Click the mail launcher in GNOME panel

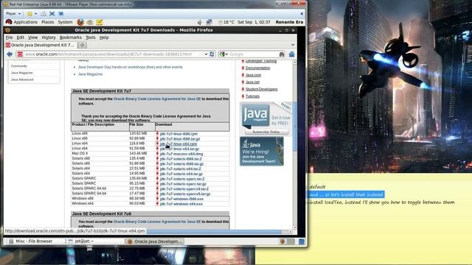(x=90, y=22)
